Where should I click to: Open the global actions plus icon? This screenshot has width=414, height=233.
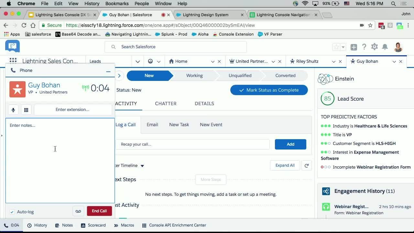point(354,47)
